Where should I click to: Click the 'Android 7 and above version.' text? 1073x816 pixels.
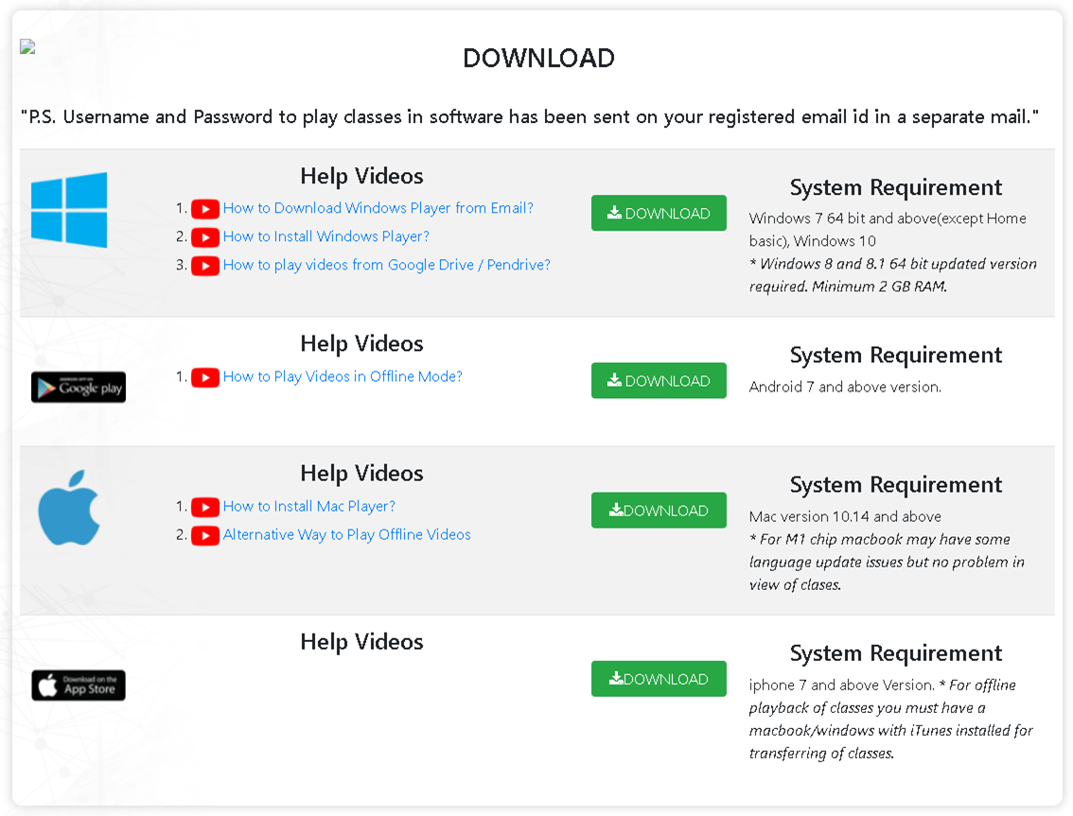pos(845,387)
